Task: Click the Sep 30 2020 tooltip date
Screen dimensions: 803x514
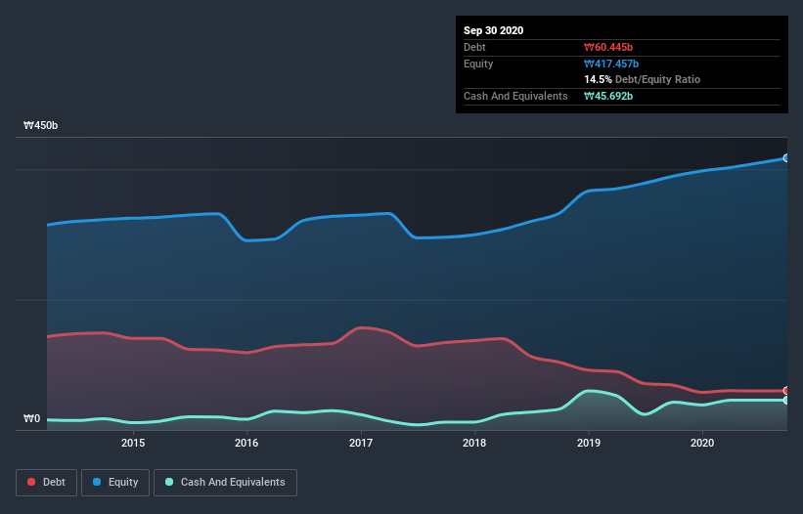Action: point(494,30)
